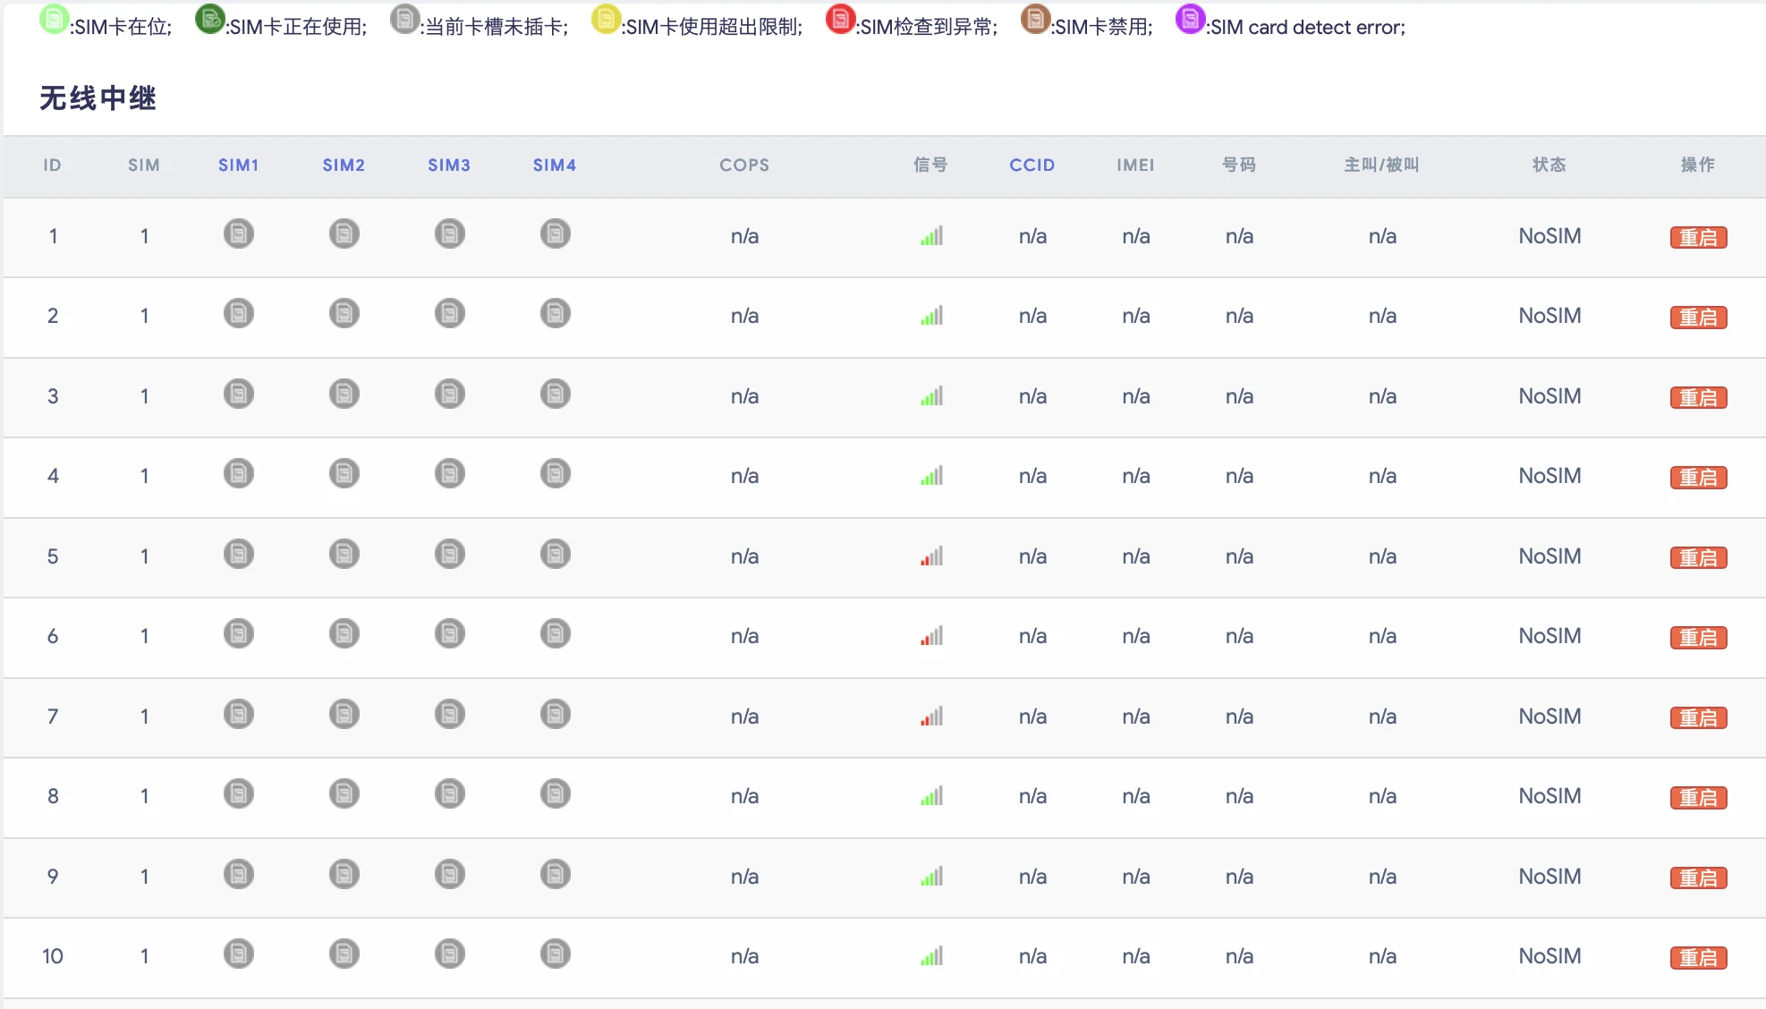The height and width of the screenshot is (1009, 1766).
Task: Click the SIM1 slot icon in row 9
Action: coord(238,874)
